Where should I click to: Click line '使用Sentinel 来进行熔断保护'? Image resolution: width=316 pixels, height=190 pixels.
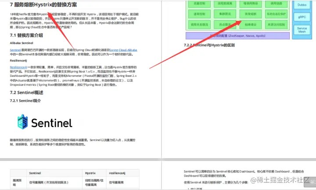(x=216, y=183)
